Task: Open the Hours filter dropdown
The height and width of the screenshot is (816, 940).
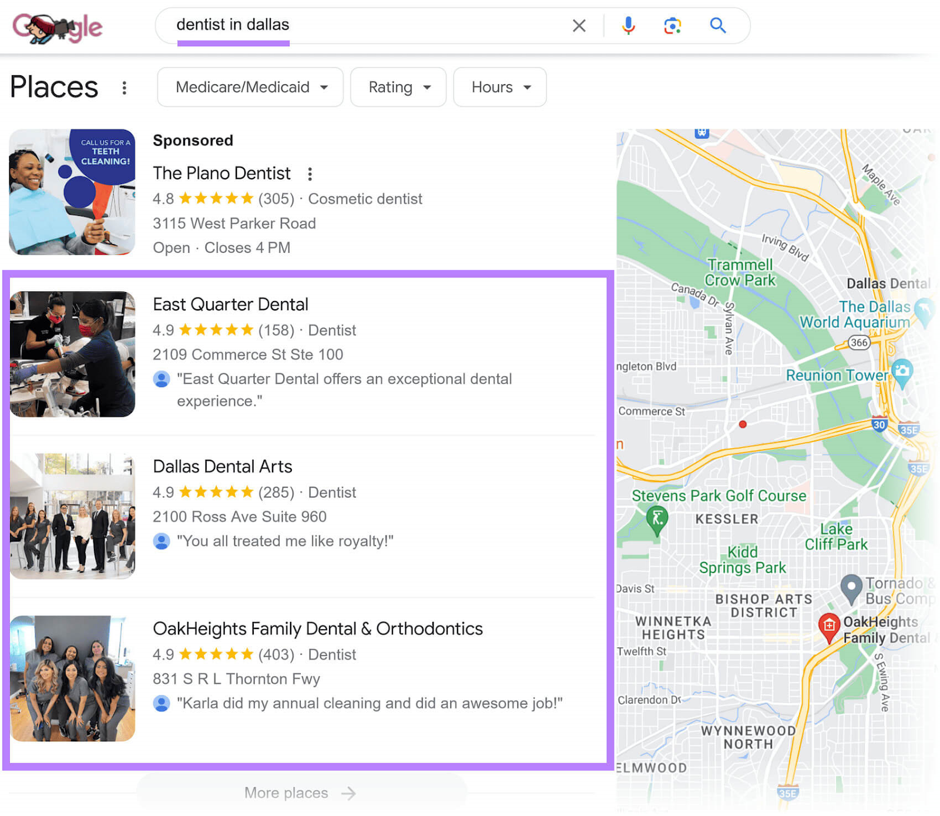Action: coord(499,87)
